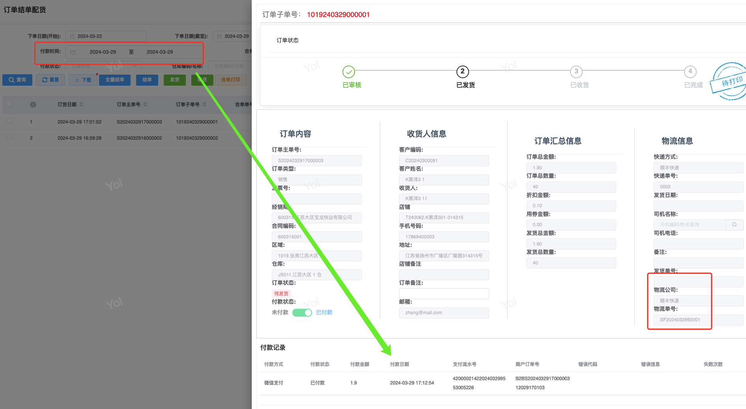This screenshot has width=746, height=409.
Task: Click the blue 结单 button
Action: (147, 80)
